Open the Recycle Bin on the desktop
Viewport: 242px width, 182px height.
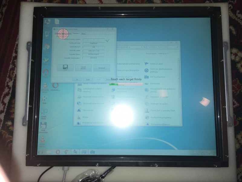[x=47, y=33]
